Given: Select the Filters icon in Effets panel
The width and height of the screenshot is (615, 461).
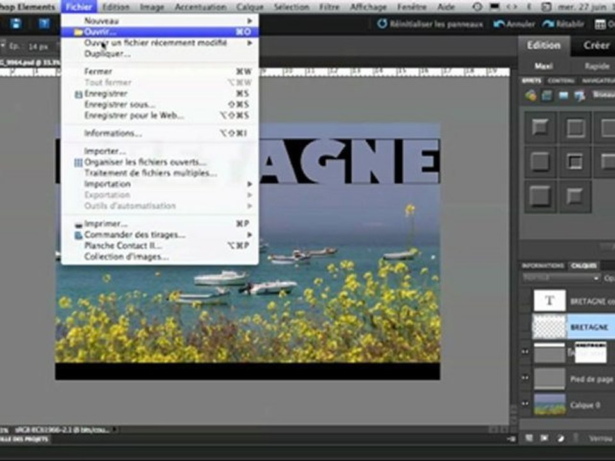Looking at the screenshot, I should tap(530, 95).
